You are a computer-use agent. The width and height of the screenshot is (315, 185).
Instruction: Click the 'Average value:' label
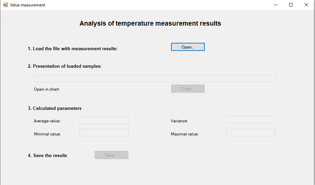(x=47, y=121)
